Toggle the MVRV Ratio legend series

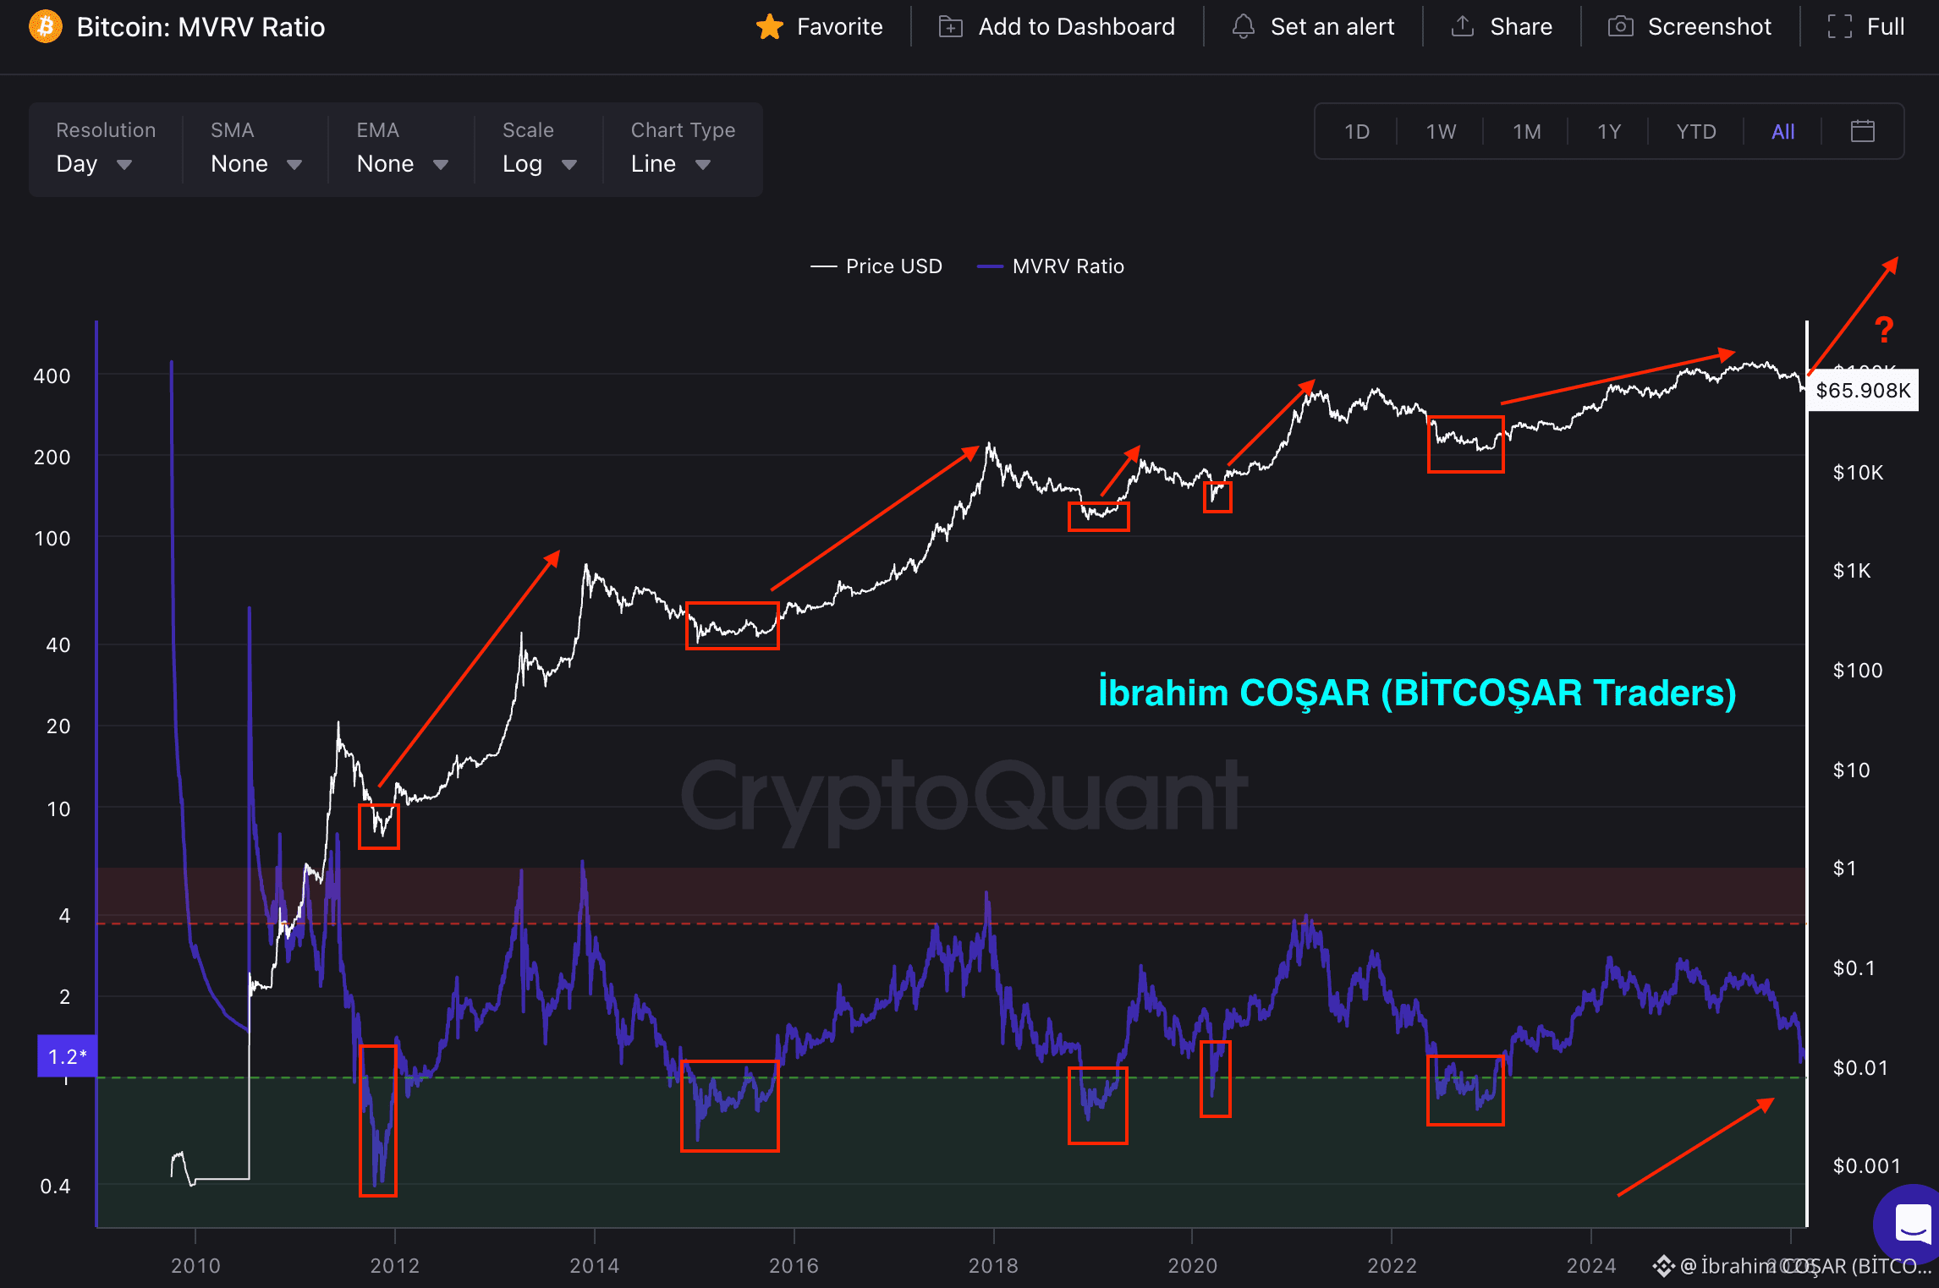1051,266
